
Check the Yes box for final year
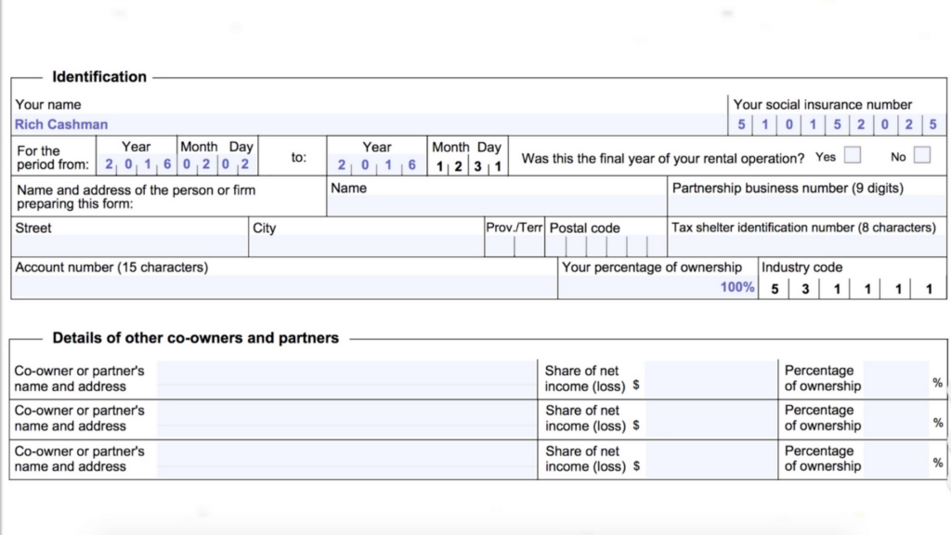coord(852,155)
